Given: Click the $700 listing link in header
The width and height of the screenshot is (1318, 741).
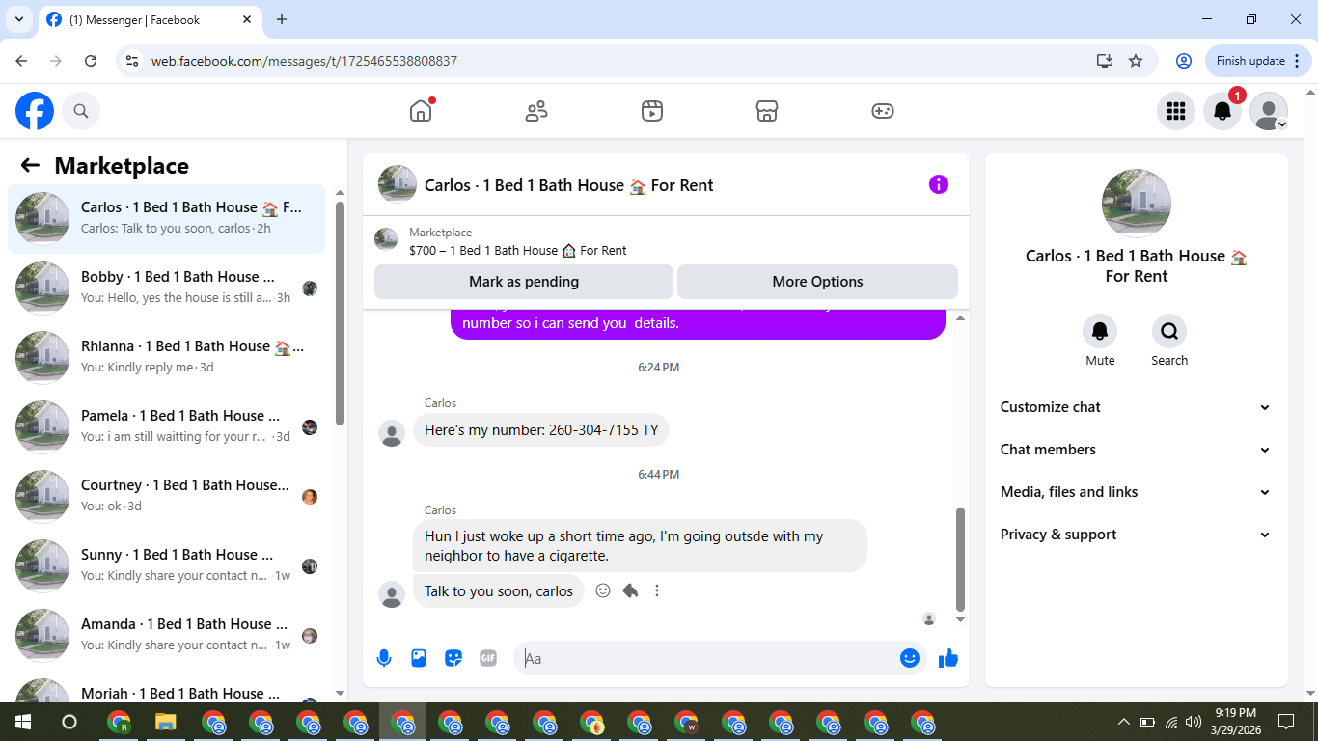Looking at the screenshot, I should tap(518, 250).
